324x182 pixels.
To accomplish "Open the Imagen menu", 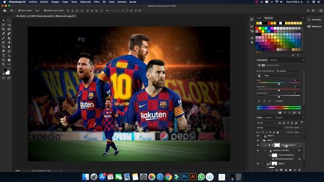I will (55, 2).
